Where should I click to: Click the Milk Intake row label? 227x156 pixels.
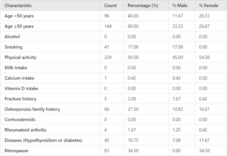pyautogui.click(x=15, y=68)
